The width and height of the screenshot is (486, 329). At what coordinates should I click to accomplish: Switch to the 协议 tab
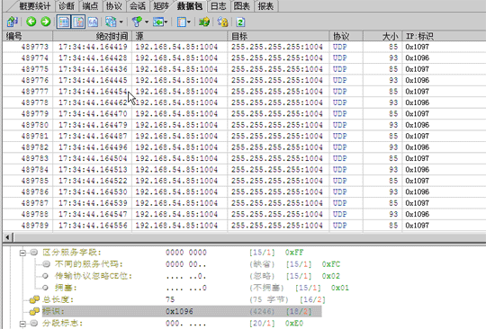coord(113,6)
